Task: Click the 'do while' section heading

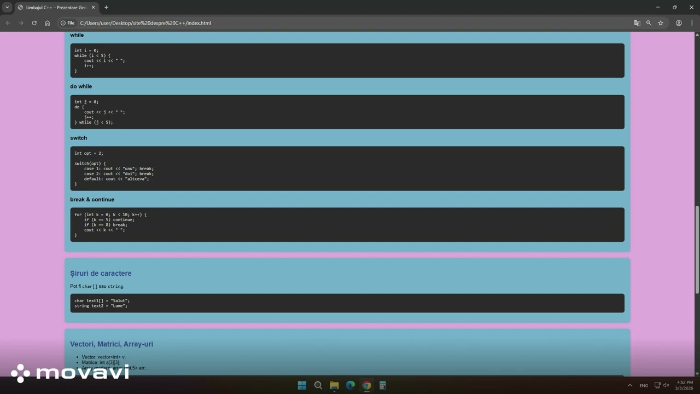Action: [x=81, y=86]
